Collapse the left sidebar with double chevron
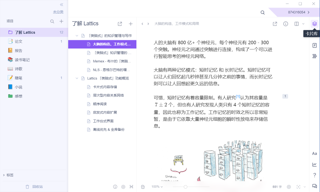The width and height of the screenshot is (320, 192). tap(61, 5)
